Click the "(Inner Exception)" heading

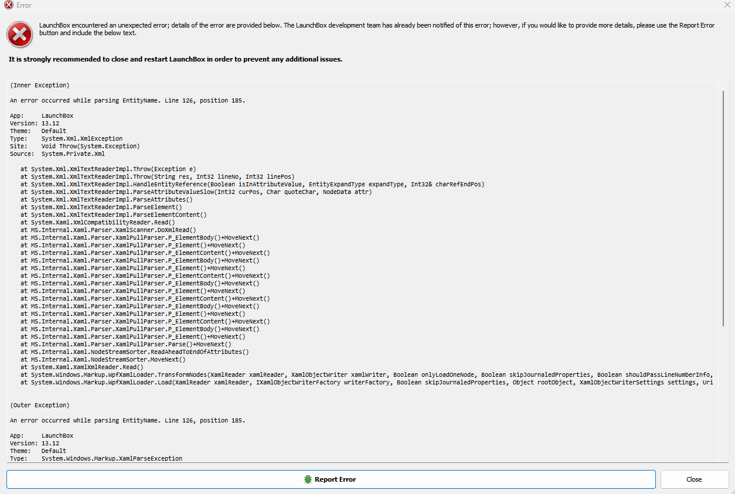coord(39,86)
